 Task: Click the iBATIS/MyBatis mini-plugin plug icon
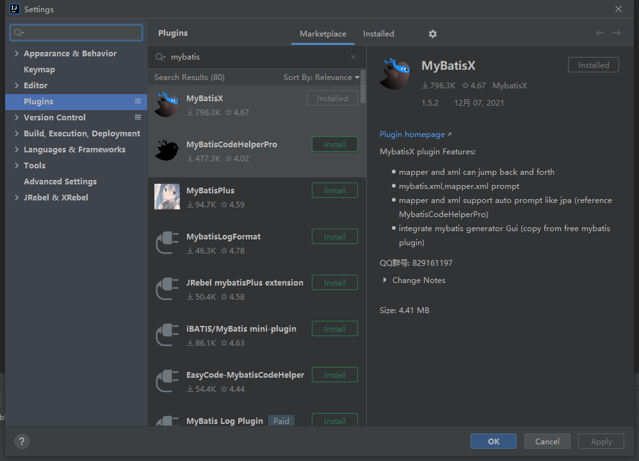[x=166, y=335]
